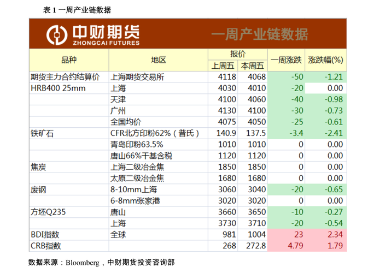Image resolution: width=374 pixels, height=273 pixels.
Task: Click the weekly change -50
Action: pyautogui.click(x=297, y=77)
